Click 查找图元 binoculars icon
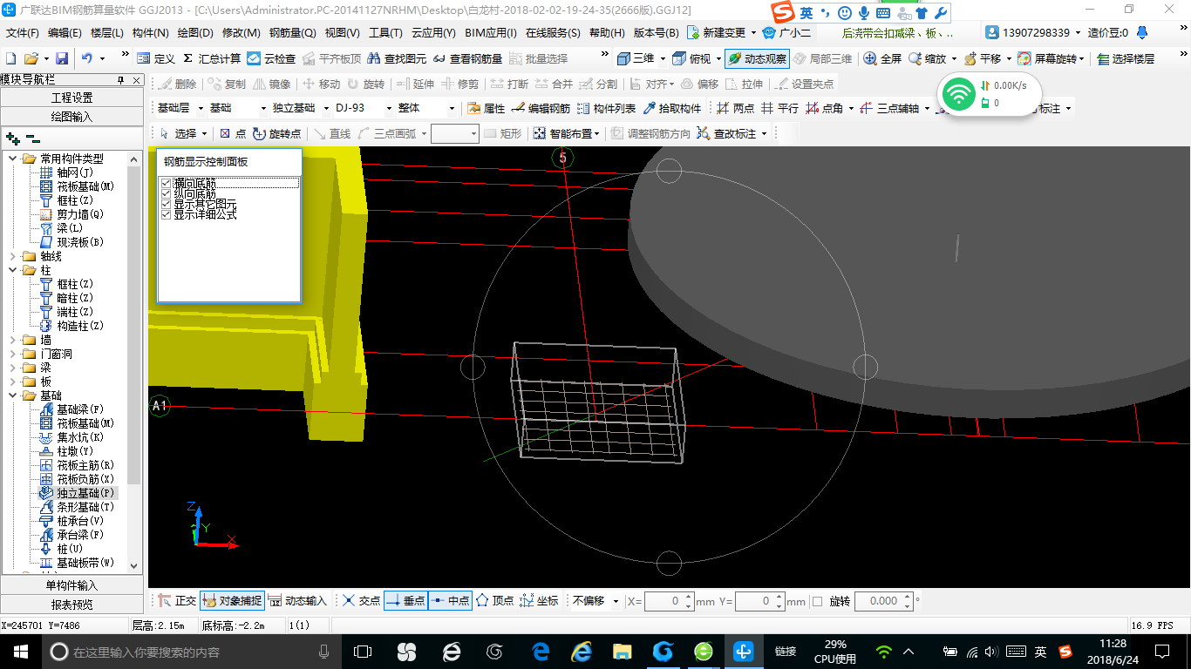1191x669 pixels. pos(374,58)
